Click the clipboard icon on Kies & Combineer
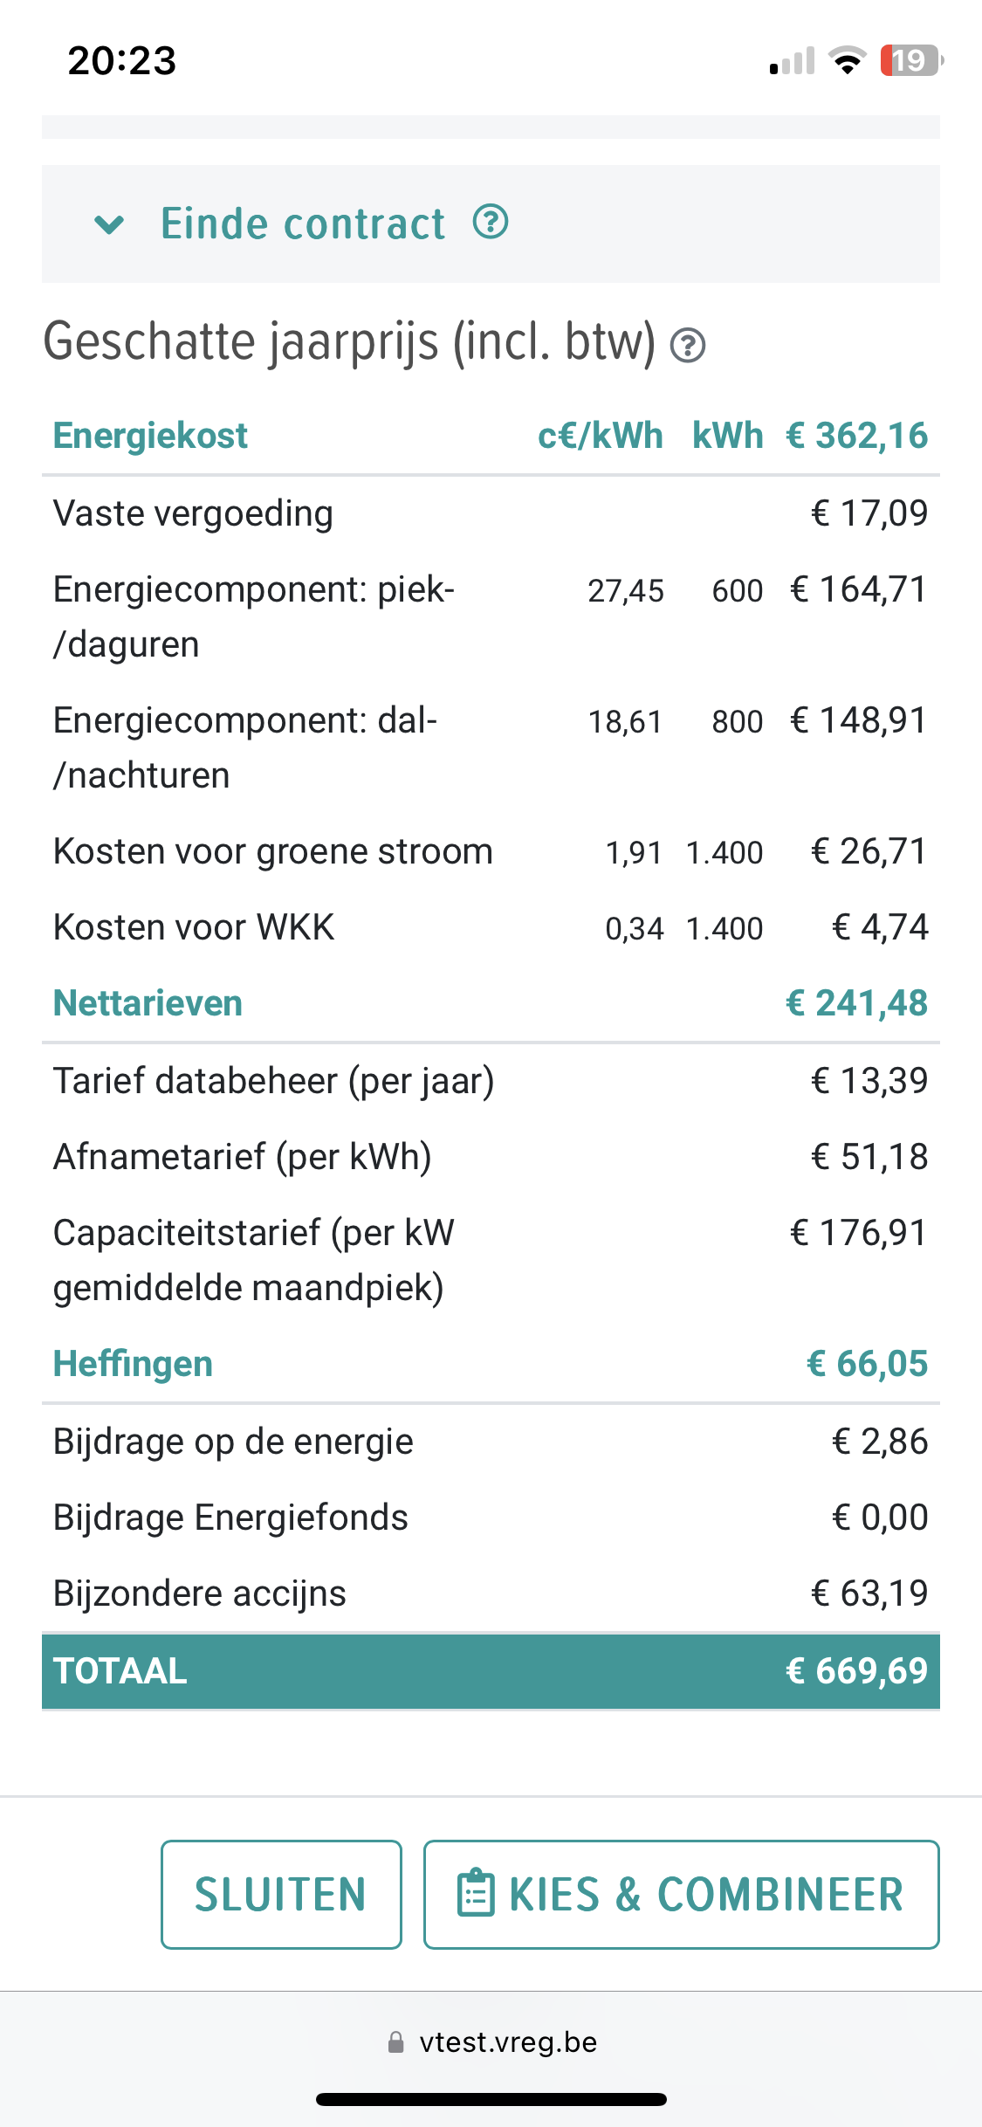Viewport: 982px width, 2127px height. (x=476, y=1893)
